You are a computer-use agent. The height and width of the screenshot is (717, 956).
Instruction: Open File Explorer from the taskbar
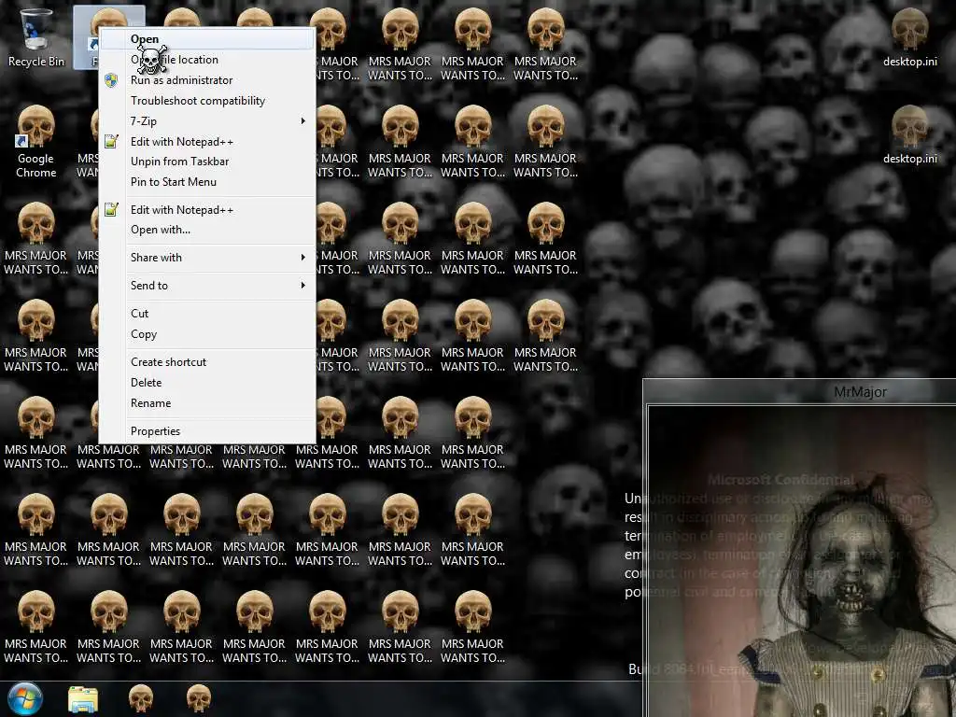pos(83,699)
